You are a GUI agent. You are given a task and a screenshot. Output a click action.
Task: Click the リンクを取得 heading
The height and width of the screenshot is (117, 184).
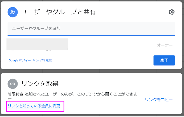tap(40, 83)
